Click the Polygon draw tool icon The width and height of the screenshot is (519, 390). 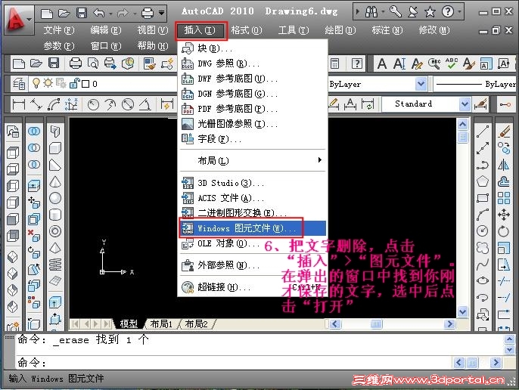coord(482,181)
